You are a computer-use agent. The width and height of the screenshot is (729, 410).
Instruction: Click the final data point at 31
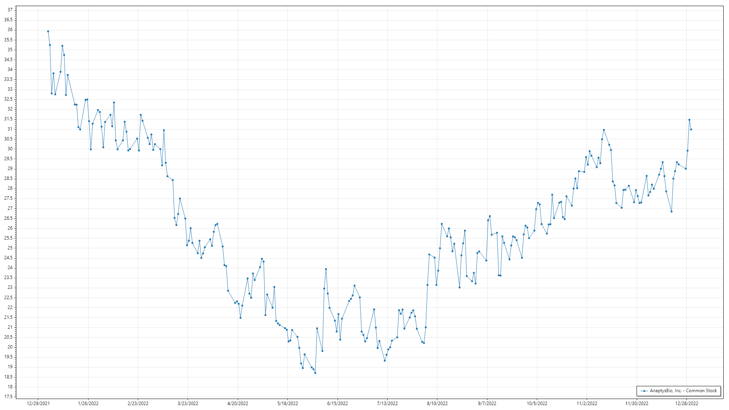point(691,129)
